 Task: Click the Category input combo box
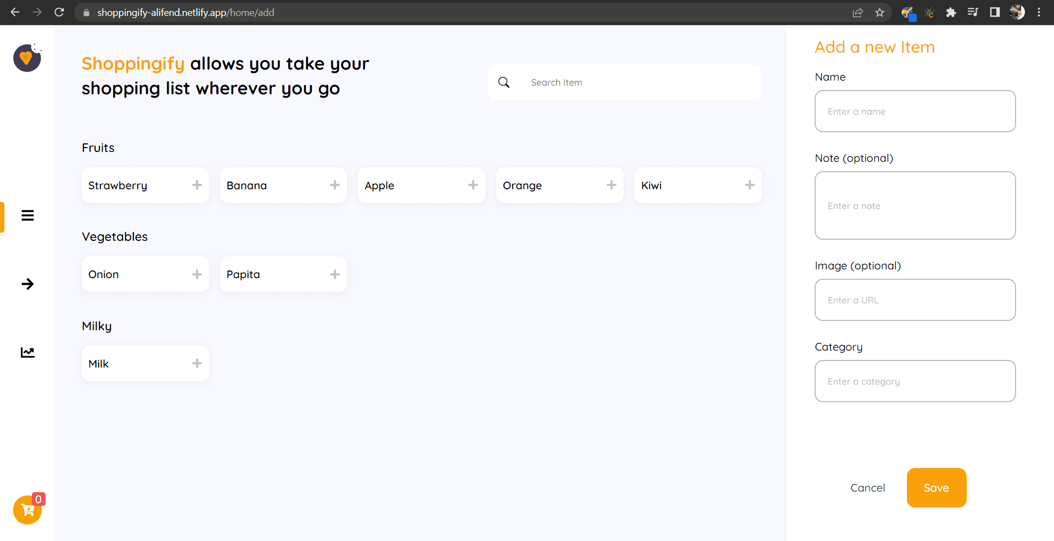coord(915,381)
